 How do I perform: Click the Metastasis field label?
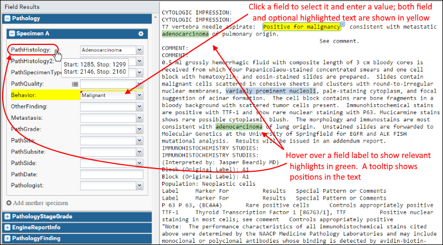click(27, 118)
